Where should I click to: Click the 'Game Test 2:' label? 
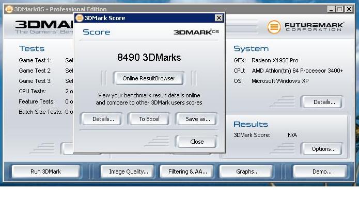[35, 71]
